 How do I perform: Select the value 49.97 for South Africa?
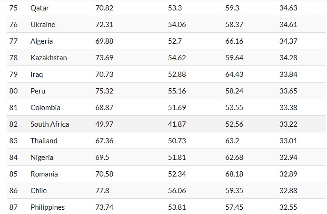(104, 124)
